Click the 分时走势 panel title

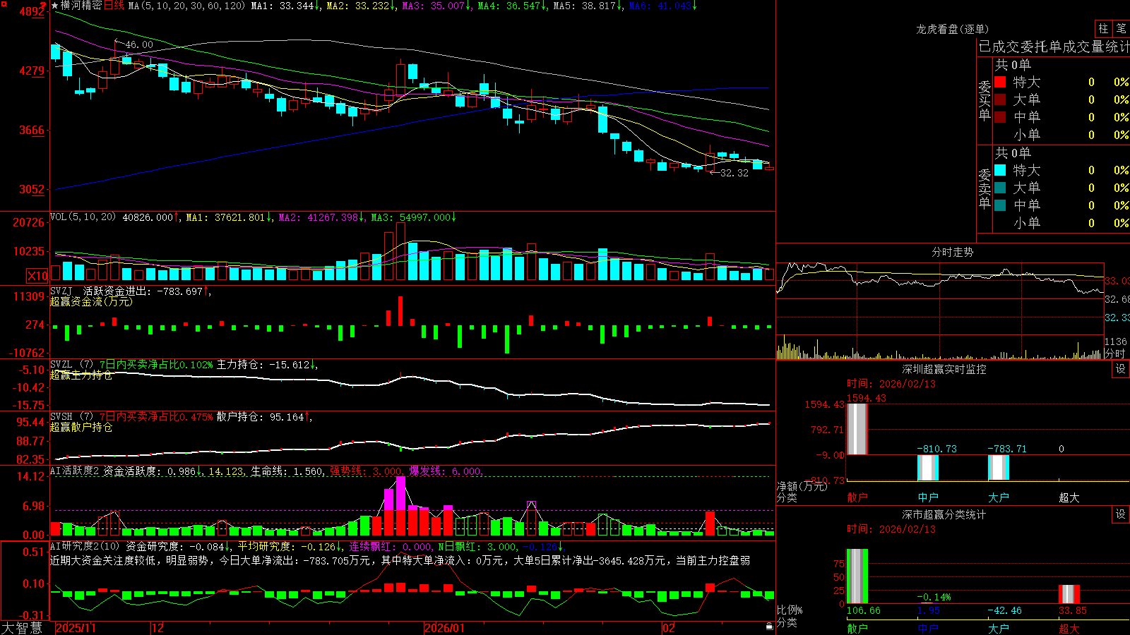(952, 252)
